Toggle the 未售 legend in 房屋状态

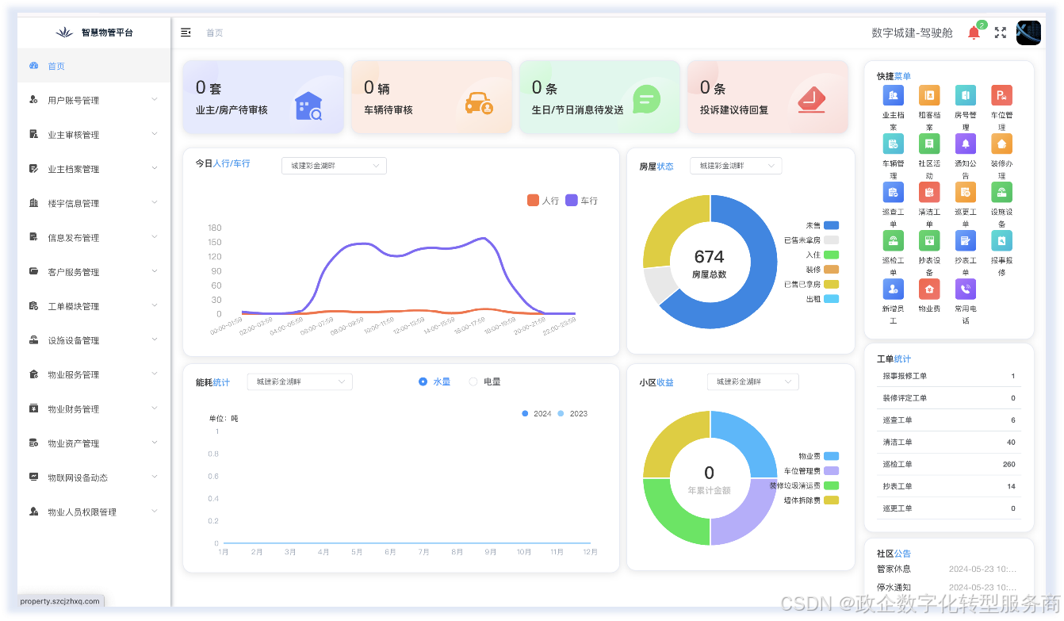[821, 225]
